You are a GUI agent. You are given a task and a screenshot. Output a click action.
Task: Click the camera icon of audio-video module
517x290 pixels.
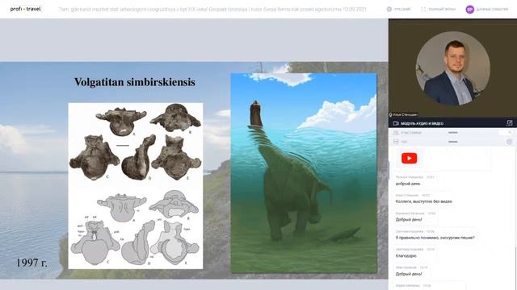tap(396, 123)
